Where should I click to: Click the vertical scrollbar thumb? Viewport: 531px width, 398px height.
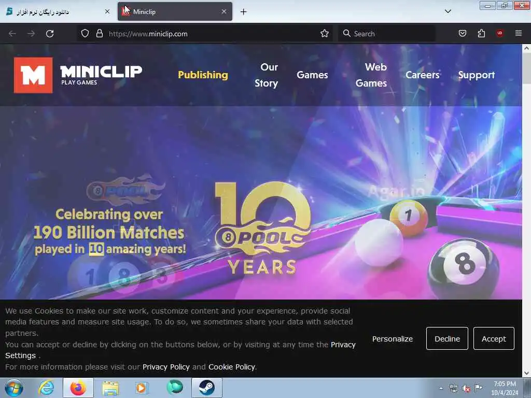pyautogui.click(x=527, y=68)
